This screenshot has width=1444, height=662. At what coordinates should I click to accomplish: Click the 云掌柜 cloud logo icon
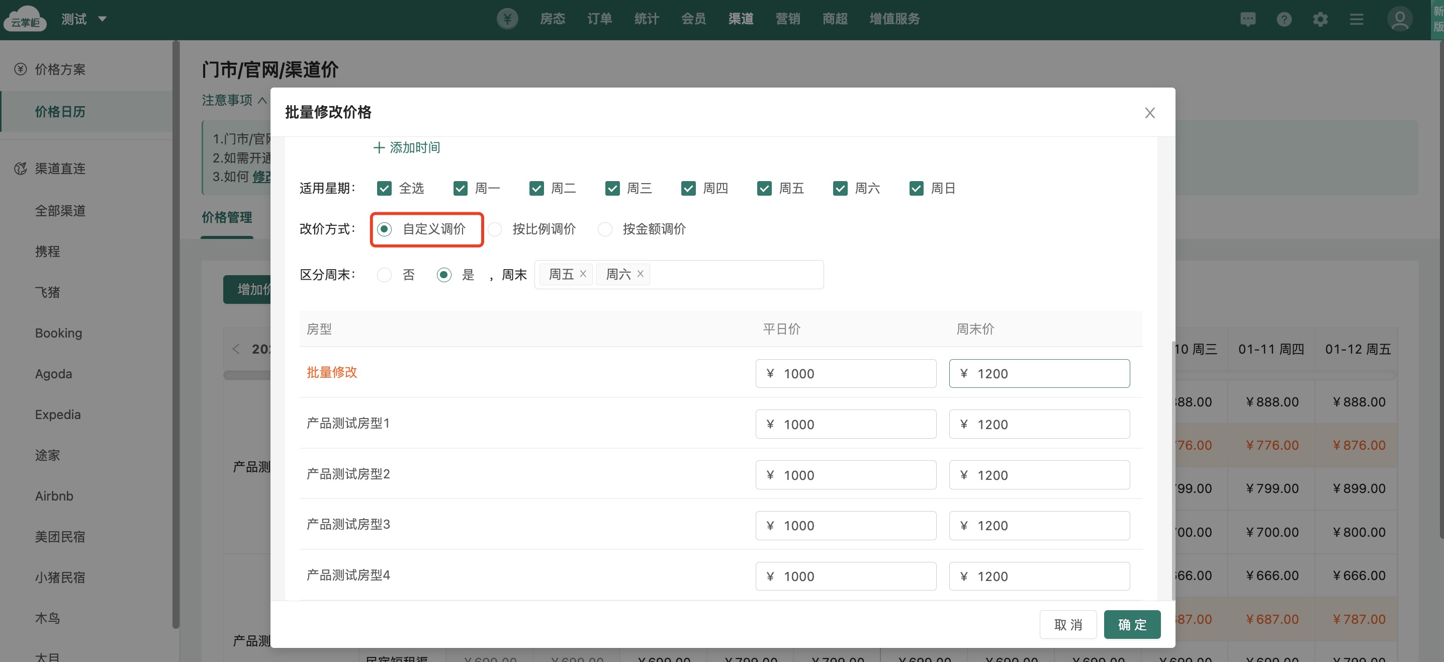click(25, 19)
